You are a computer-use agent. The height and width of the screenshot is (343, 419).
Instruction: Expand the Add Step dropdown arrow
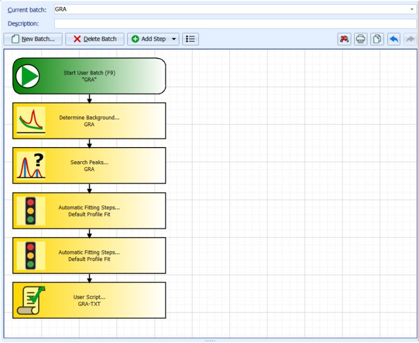point(174,39)
